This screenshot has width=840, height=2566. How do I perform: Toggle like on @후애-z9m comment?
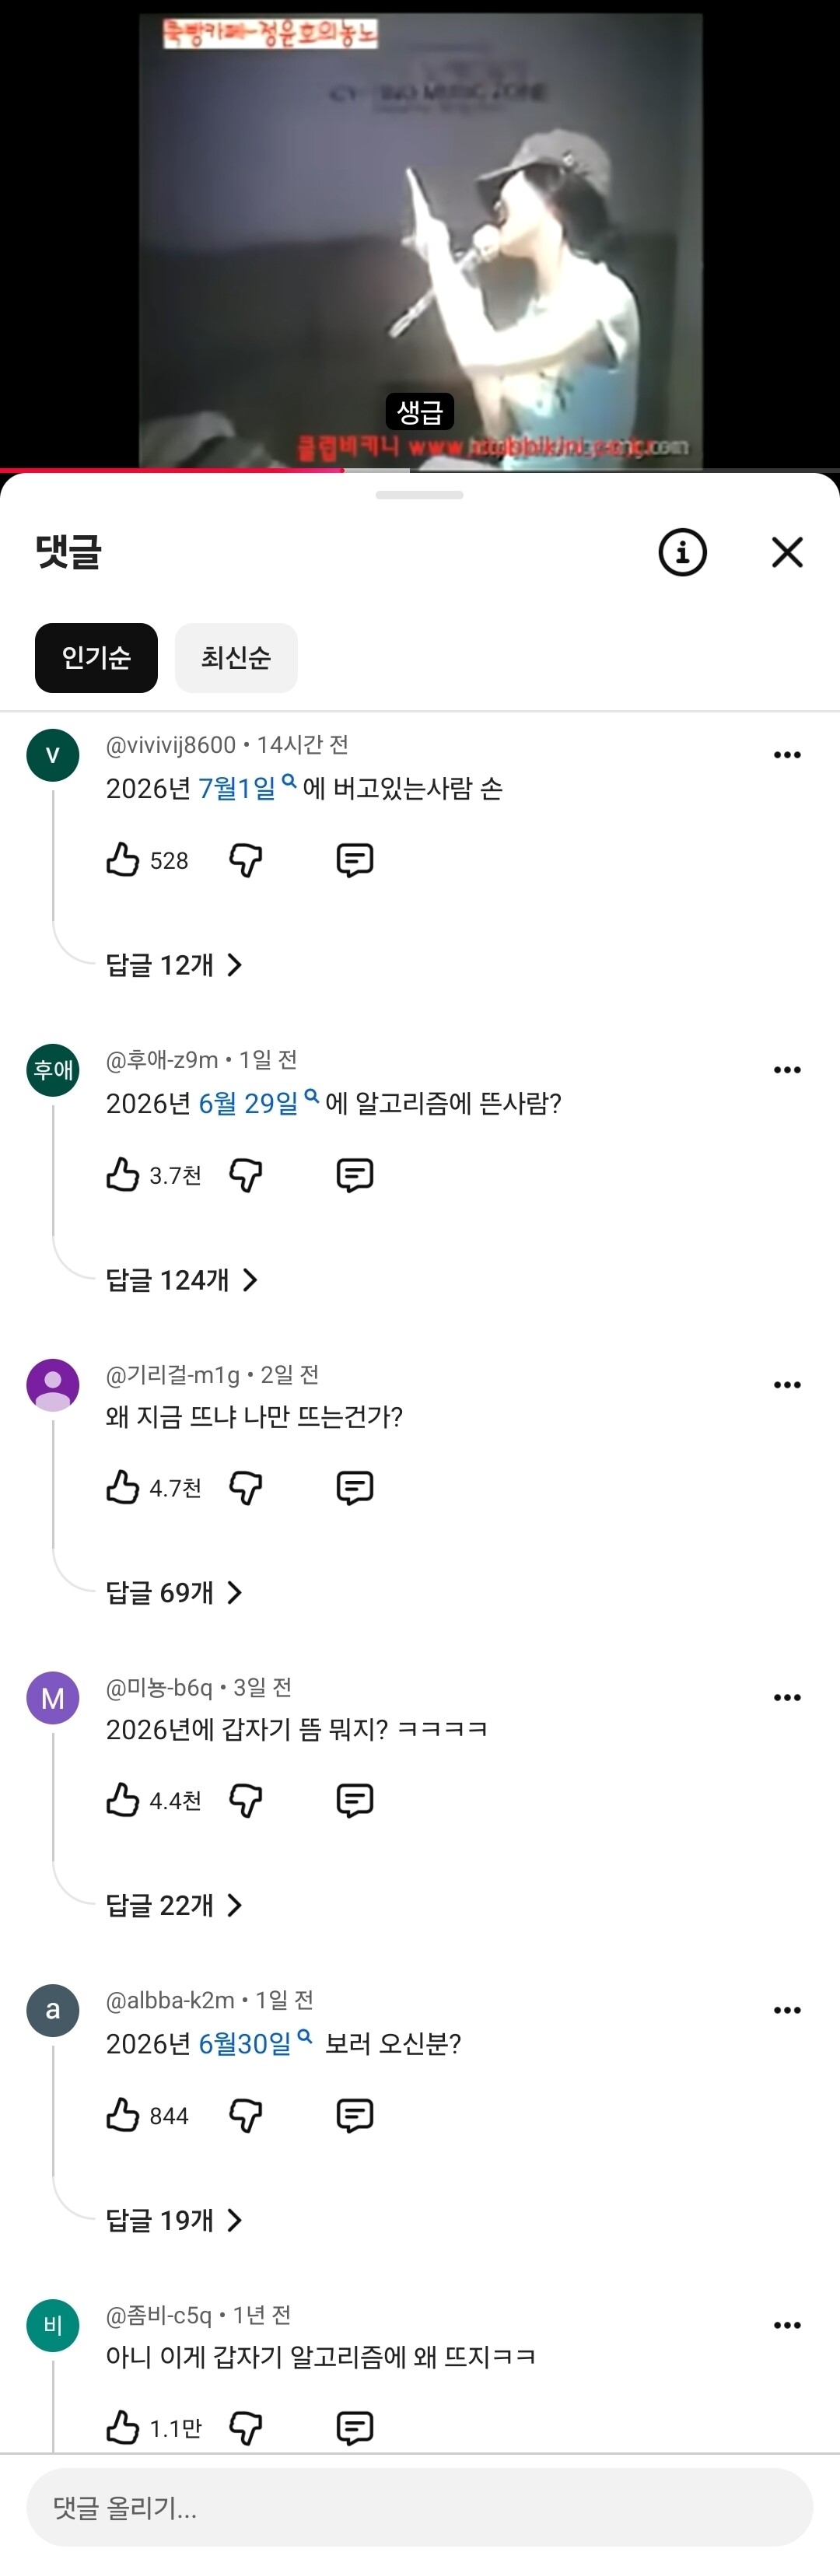(123, 1175)
